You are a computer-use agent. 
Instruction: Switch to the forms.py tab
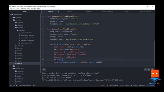[x=70, y=11]
